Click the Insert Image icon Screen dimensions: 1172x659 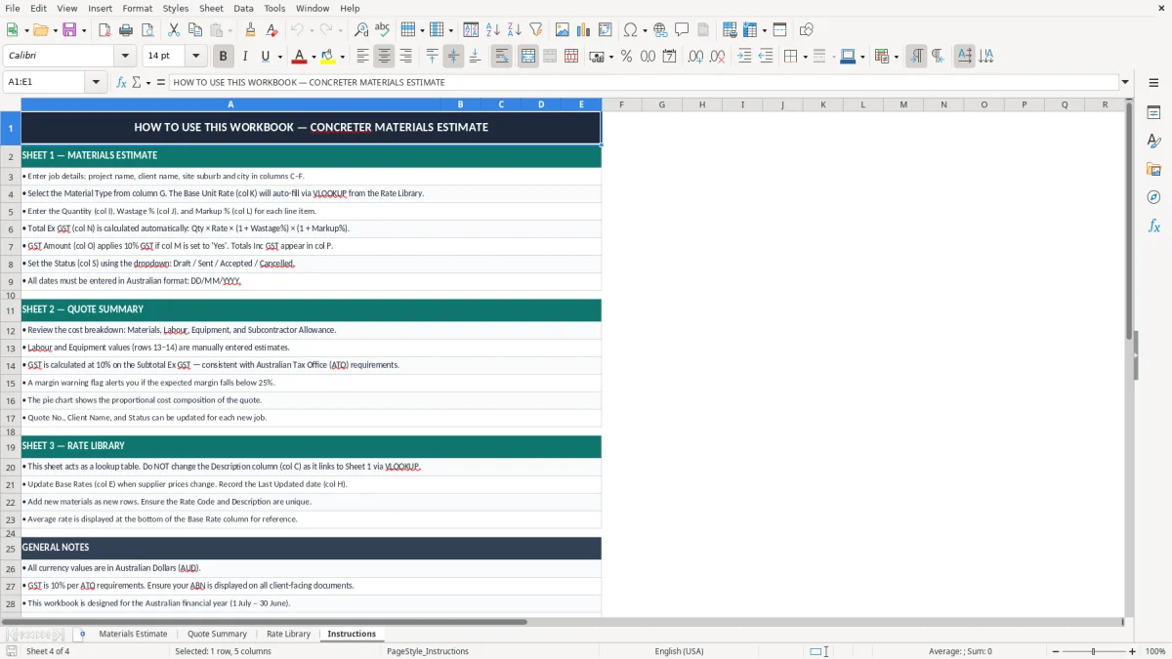(x=563, y=30)
